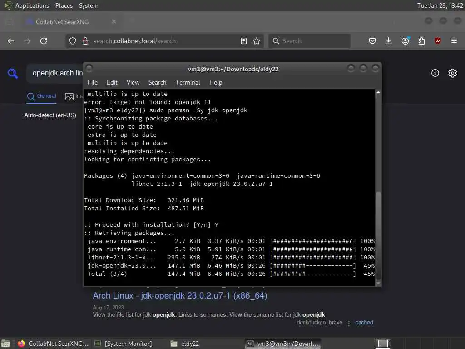465x349 pixels.
Task: Open the terminal Terminal menu
Action: (x=188, y=83)
